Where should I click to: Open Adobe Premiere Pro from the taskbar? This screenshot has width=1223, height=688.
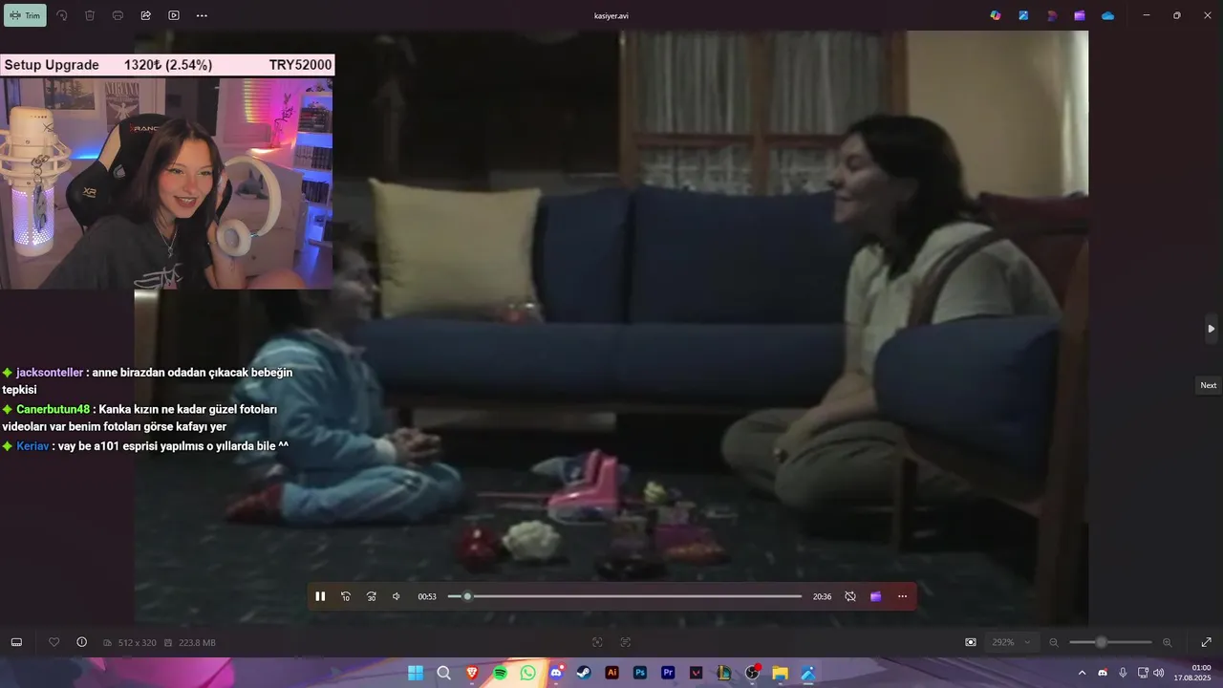click(x=668, y=673)
